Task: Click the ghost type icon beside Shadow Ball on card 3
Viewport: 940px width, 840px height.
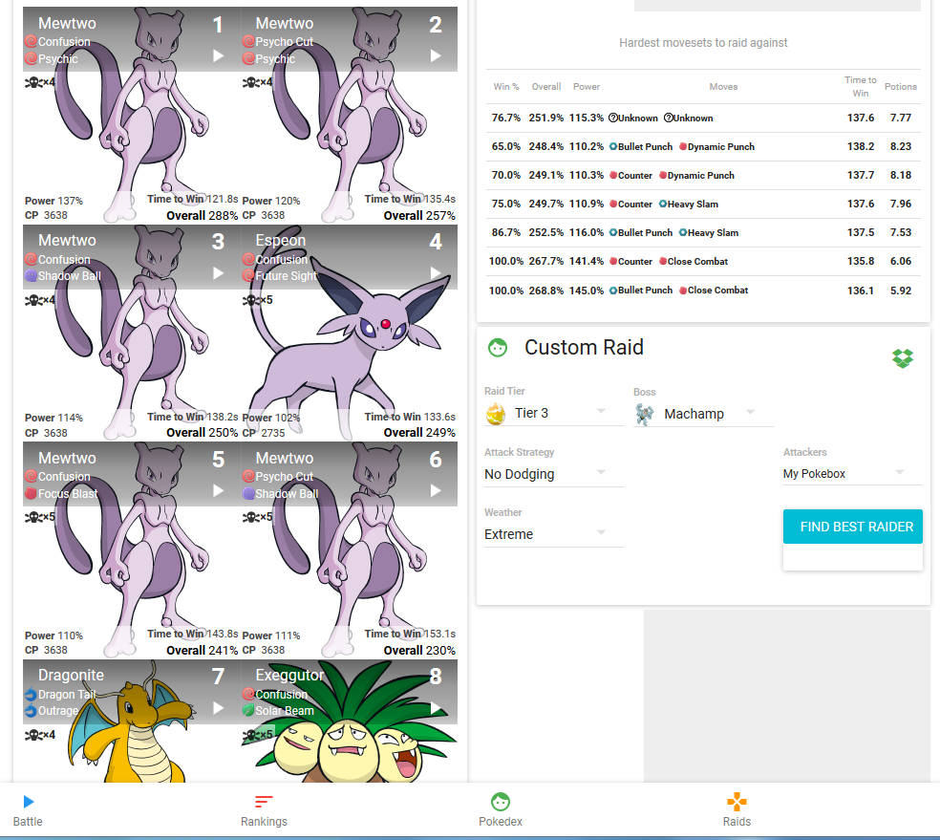Action: tap(31, 276)
